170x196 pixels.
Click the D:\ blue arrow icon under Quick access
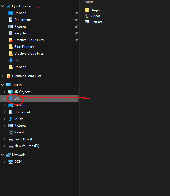[11, 60]
